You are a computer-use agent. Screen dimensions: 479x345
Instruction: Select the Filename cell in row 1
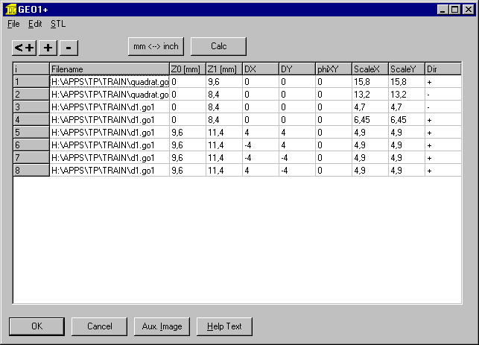[x=109, y=81]
